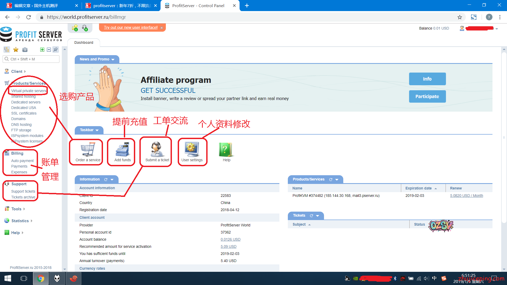
Task: Collapse all menu items with minus icon
Action: (49, 50)
